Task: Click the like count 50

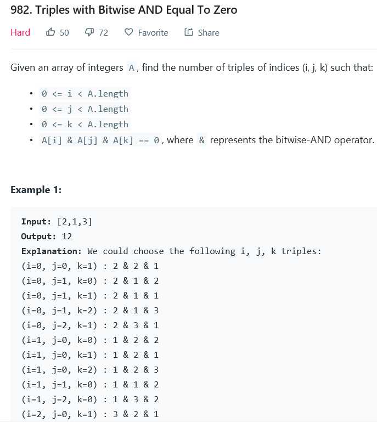Action: pos(64,32)
